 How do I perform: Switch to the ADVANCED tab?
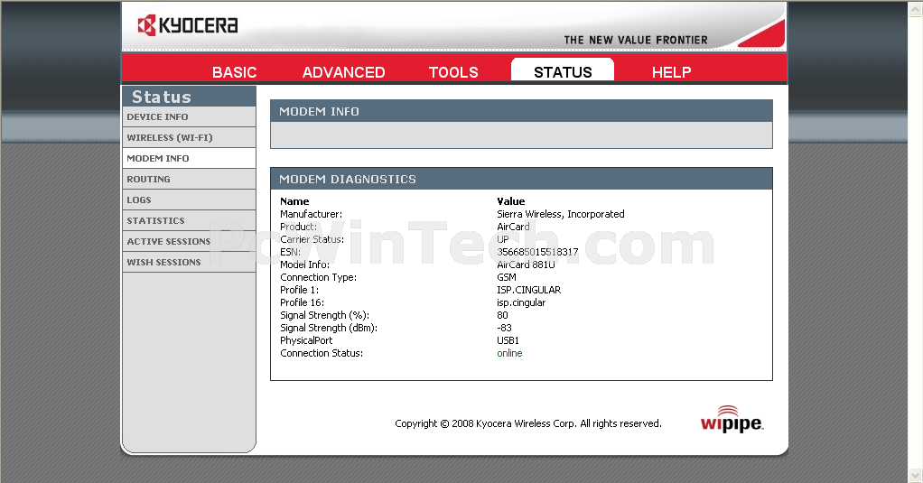point(344,72)
